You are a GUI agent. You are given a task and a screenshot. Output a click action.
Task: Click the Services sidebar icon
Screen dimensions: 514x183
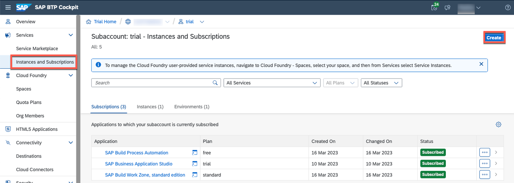8,35
